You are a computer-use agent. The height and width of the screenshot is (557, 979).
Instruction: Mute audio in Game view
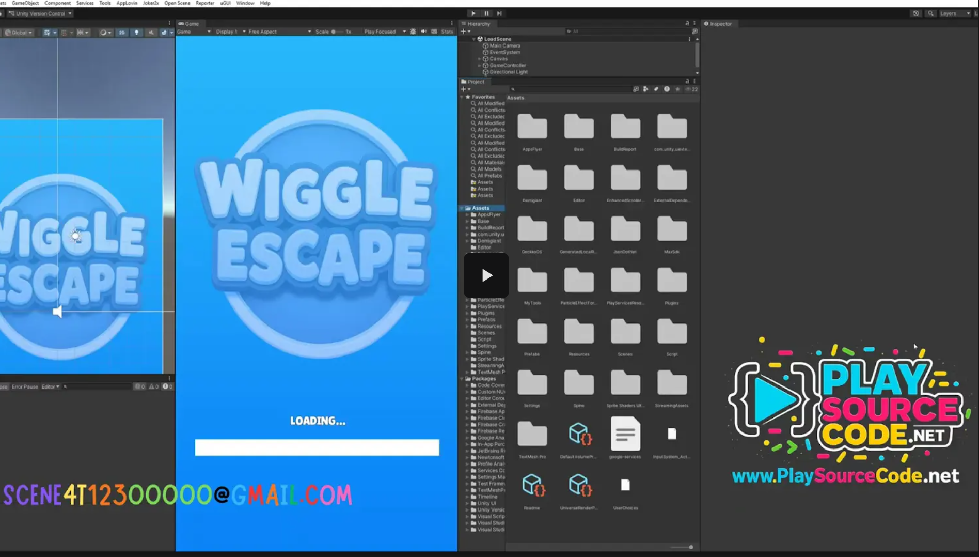424,32
